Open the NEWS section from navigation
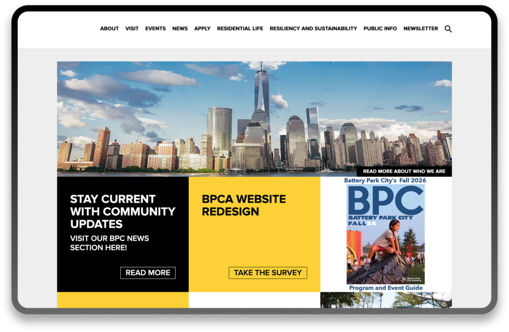Viewport: 509px width, 332px height. 180,28
